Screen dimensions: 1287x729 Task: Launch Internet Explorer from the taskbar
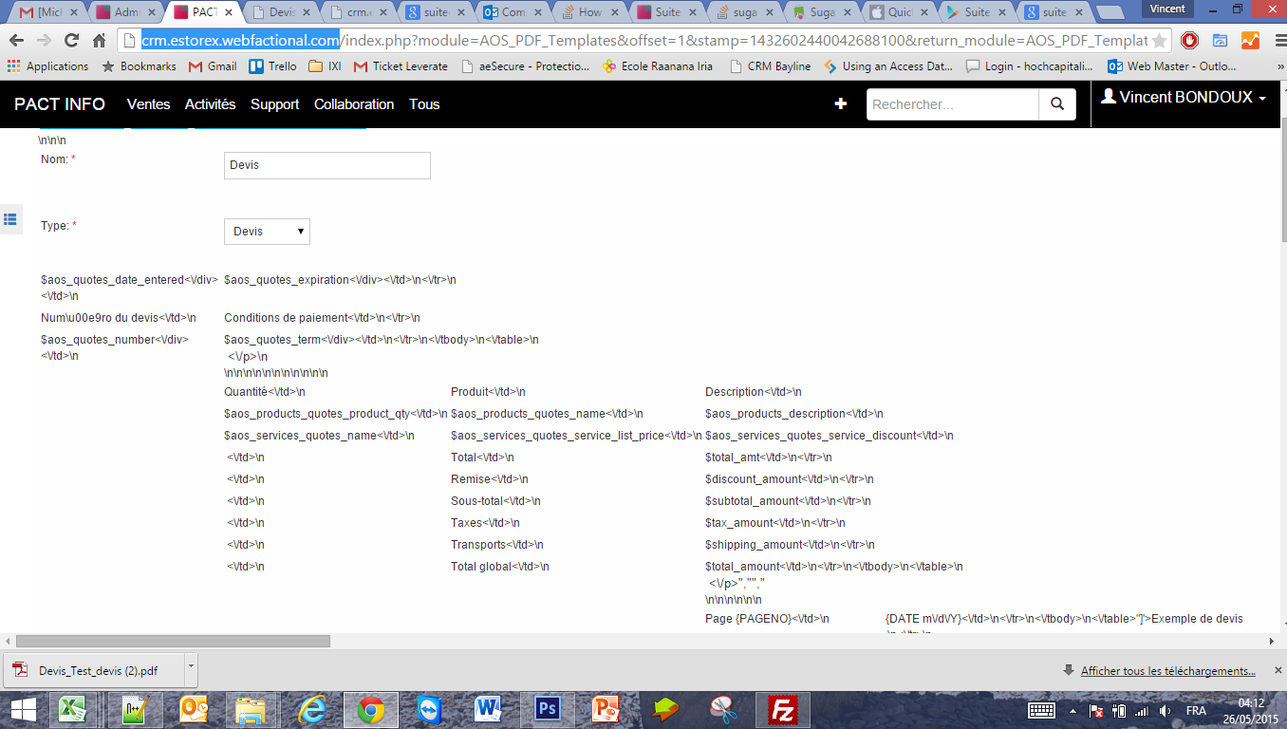point(310,709)
